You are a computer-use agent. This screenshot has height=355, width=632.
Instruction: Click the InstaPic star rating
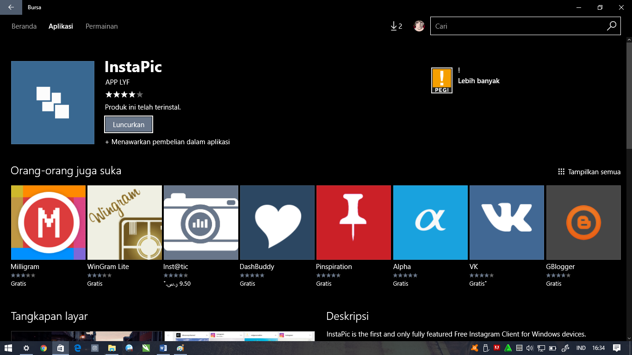pos(124,95)
